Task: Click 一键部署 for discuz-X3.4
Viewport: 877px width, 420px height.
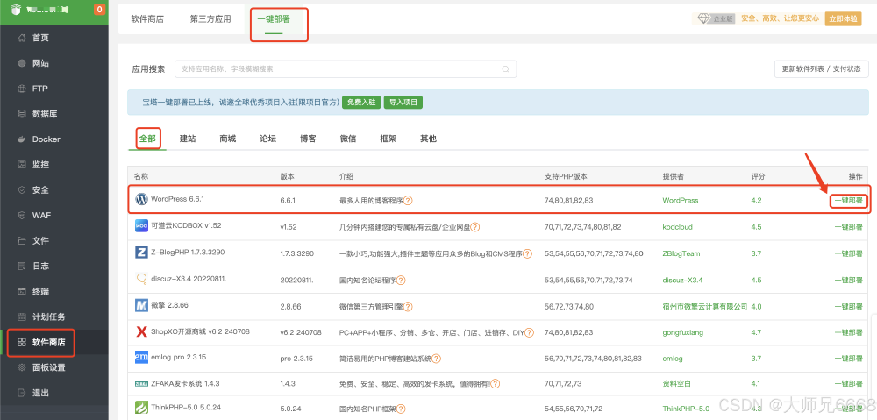Action: pyautogui.click(x=848, y=281)
